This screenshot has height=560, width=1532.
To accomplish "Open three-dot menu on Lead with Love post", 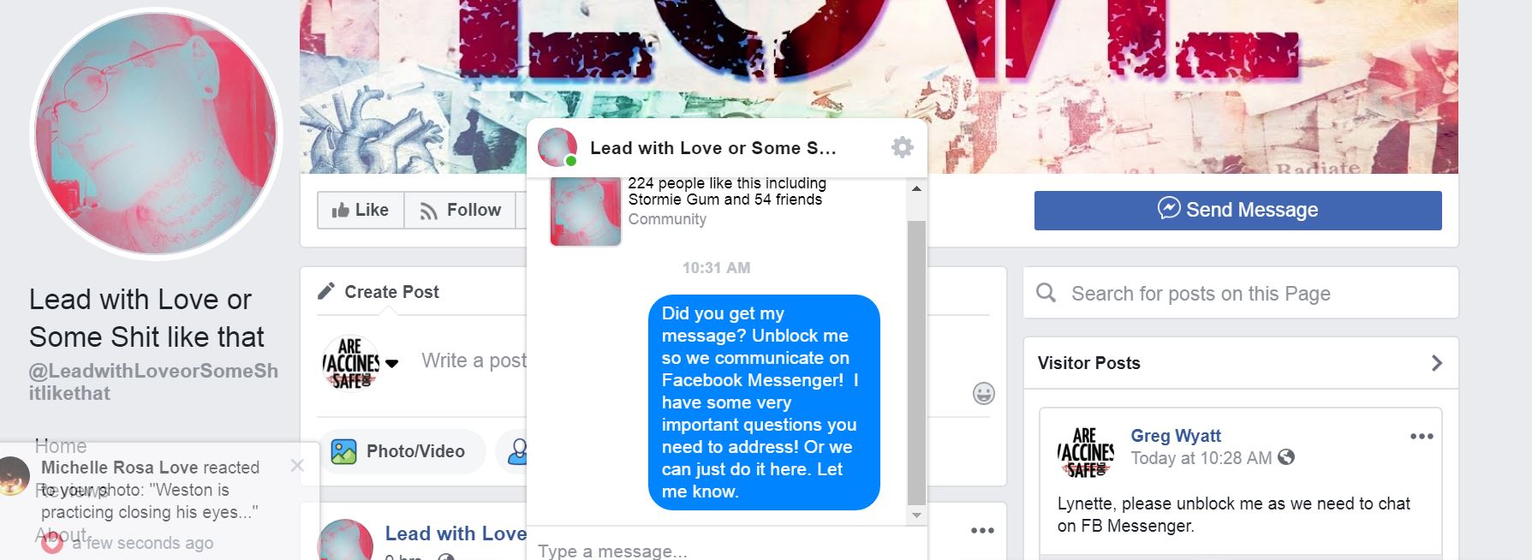I will [982, 531].
